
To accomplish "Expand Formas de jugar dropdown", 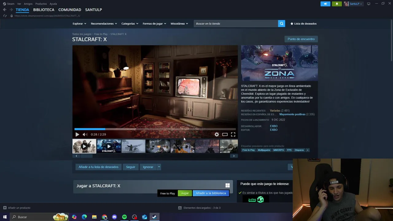I will [154, 24].
